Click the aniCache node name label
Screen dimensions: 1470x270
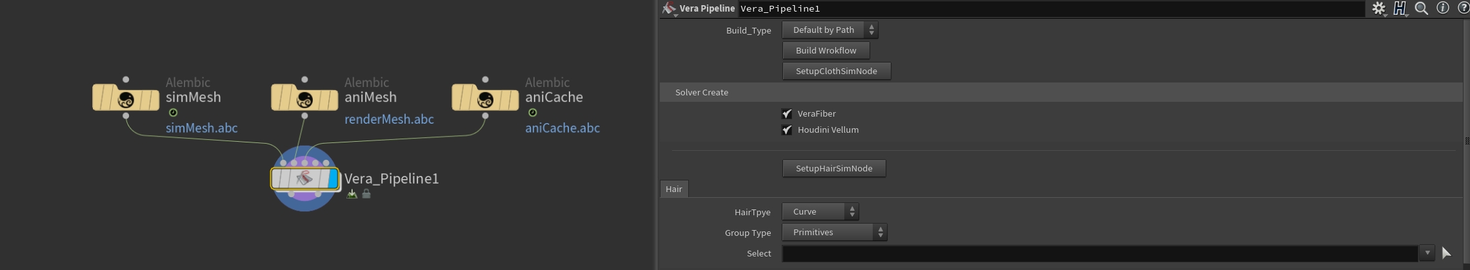click(554, 97)
